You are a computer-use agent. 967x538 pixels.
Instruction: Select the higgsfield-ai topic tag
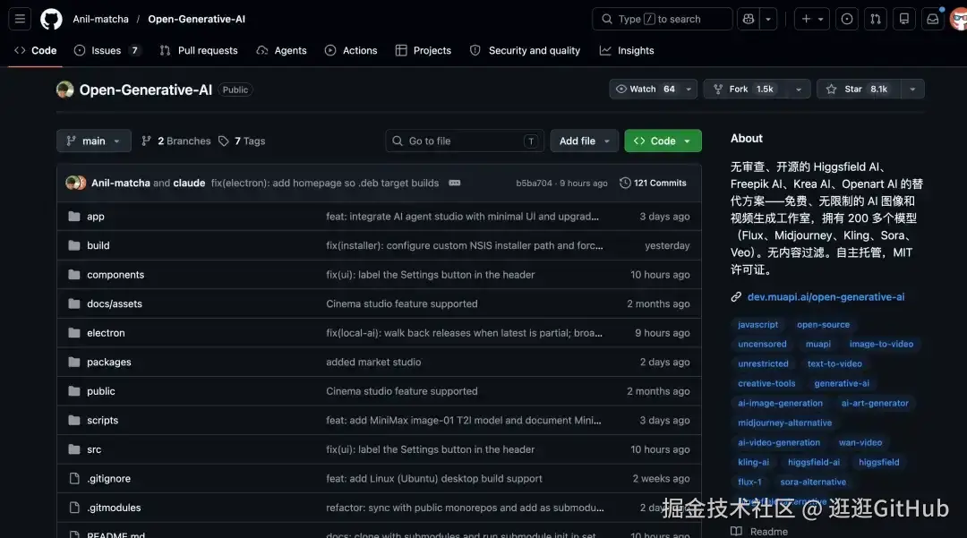coord(814,462)
